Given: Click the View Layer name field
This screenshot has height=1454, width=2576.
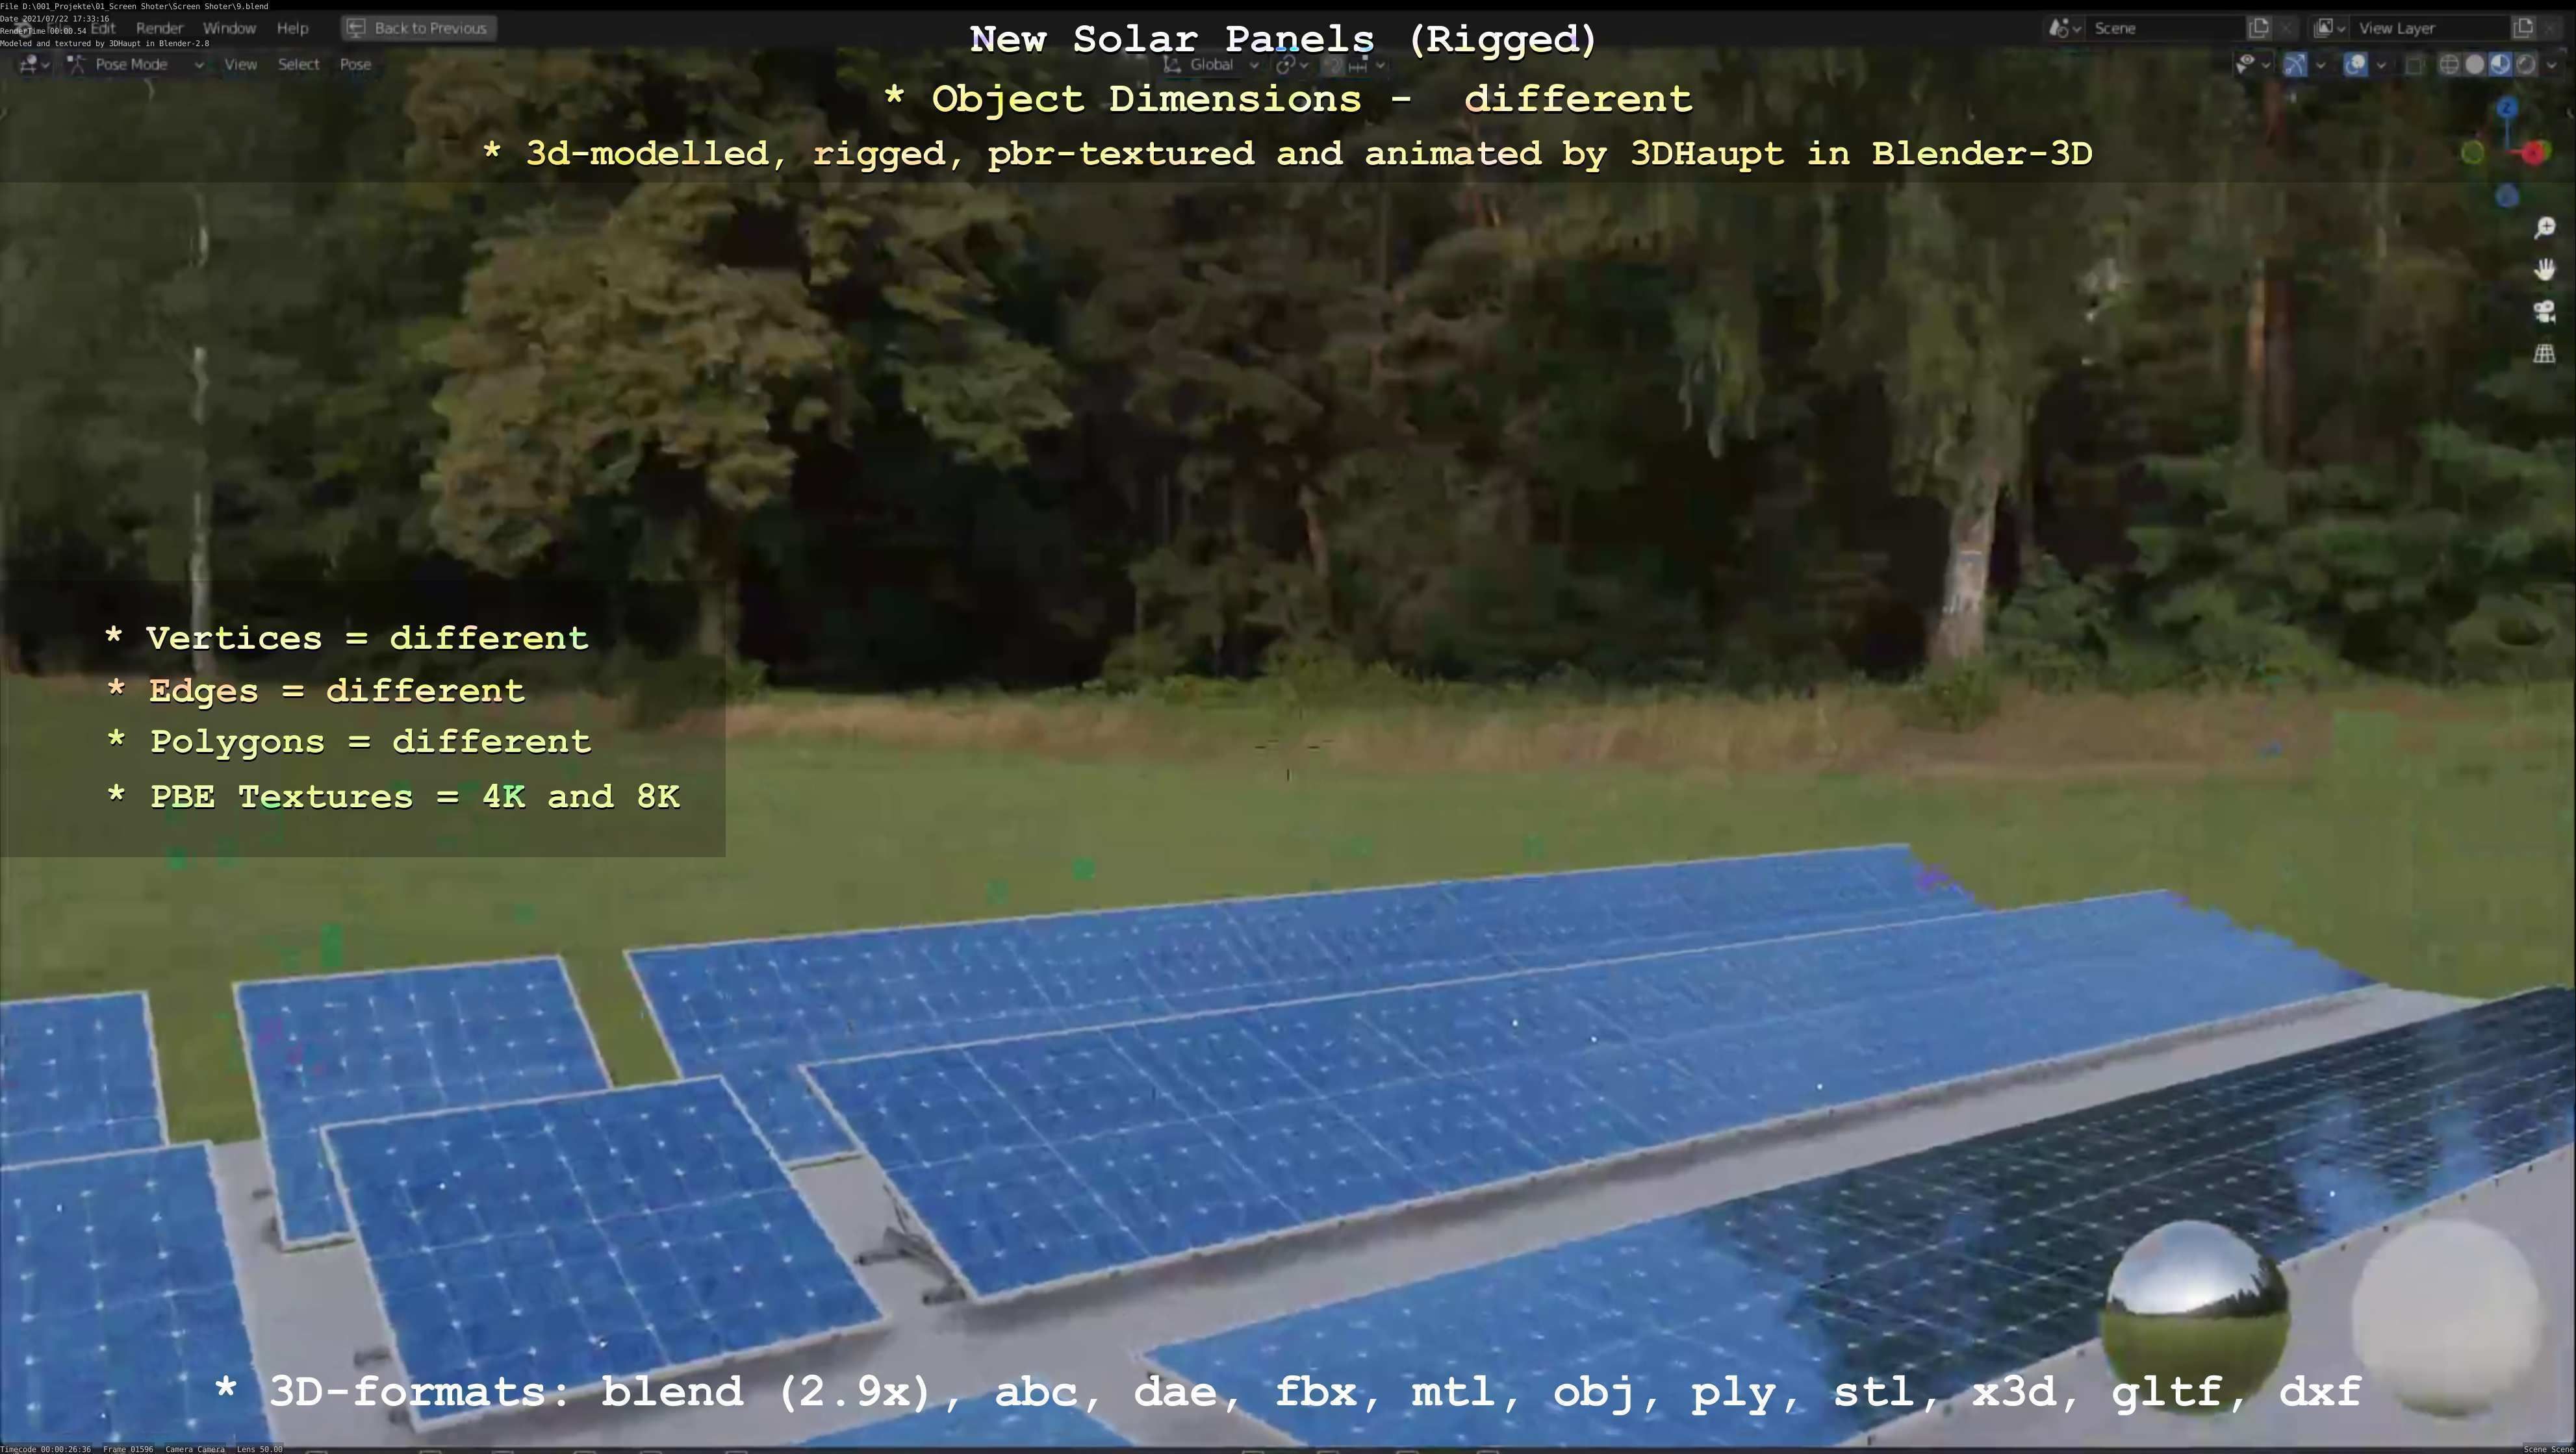Looking at the screenshot, I should [2430, 28].
